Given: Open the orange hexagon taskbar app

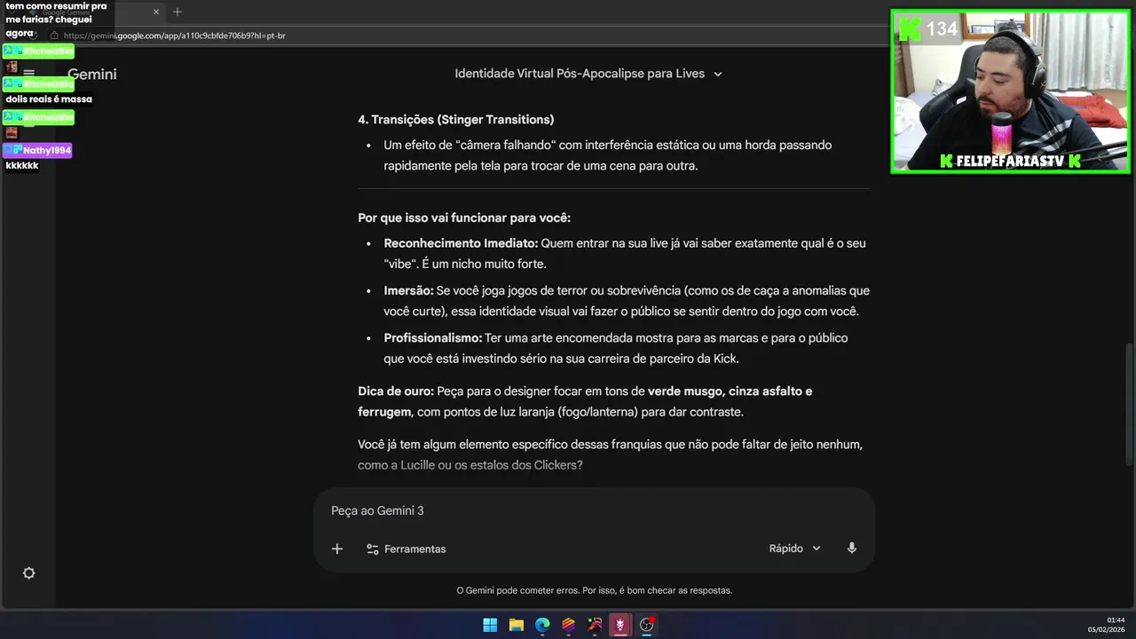Looking at the screenshot, I should 569,625.
